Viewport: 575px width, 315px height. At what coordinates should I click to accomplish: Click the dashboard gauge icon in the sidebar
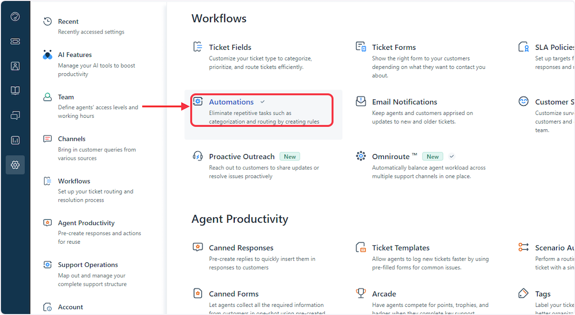15,16
